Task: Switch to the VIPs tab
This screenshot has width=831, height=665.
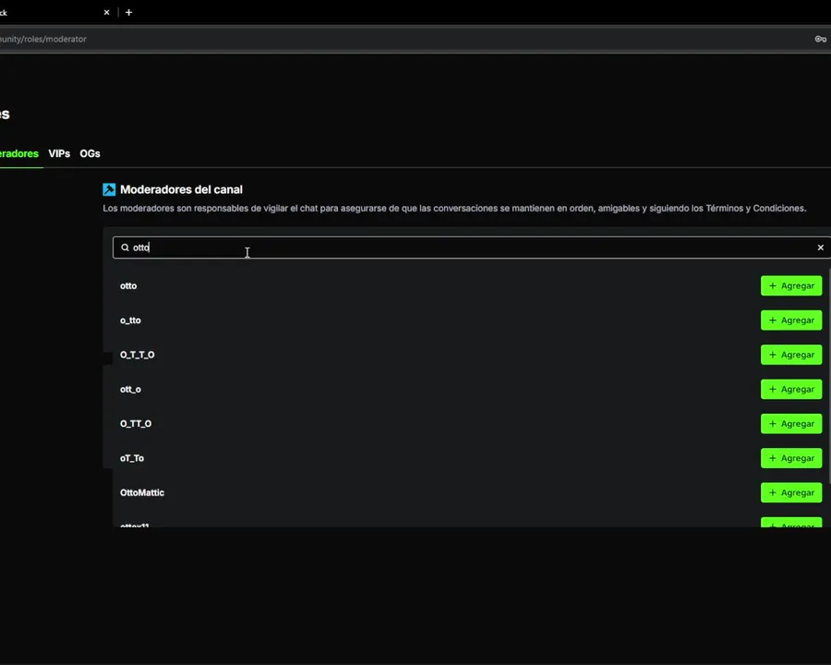Action: click(59, 154)
